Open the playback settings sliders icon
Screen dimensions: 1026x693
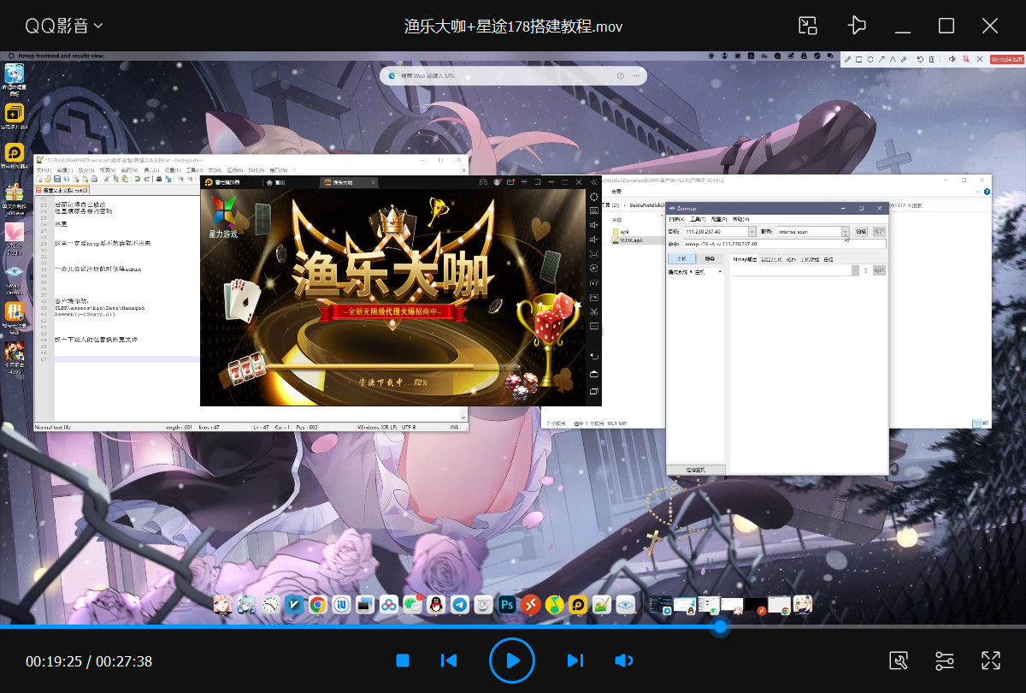point(944,660)
